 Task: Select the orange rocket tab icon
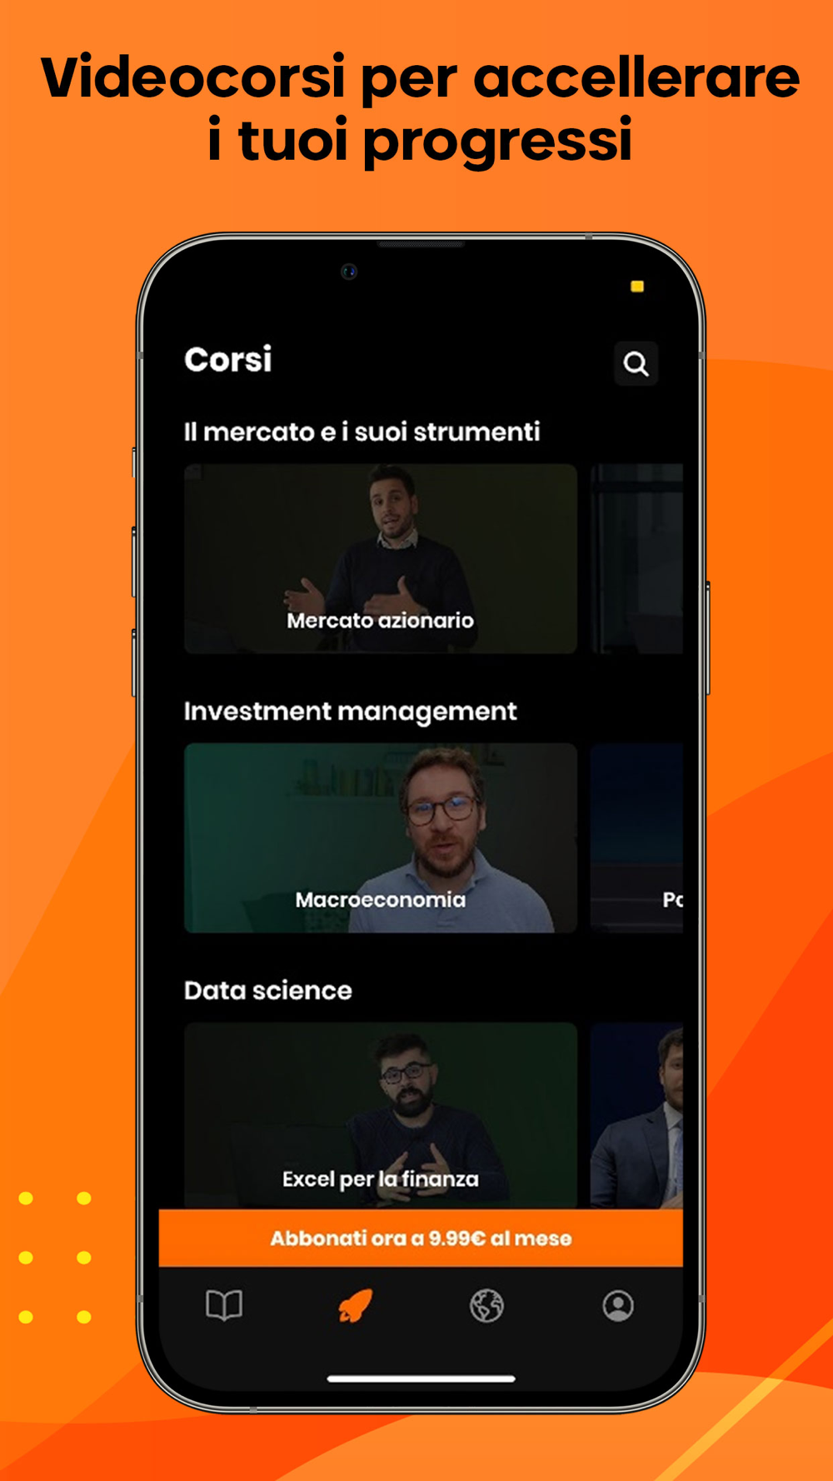point(356,1305)
